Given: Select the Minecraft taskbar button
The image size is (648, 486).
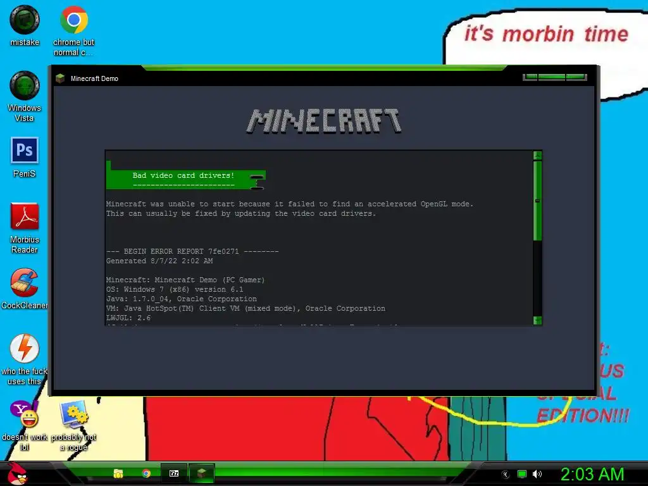Looking at the screenshot, I should pos(202,473).
